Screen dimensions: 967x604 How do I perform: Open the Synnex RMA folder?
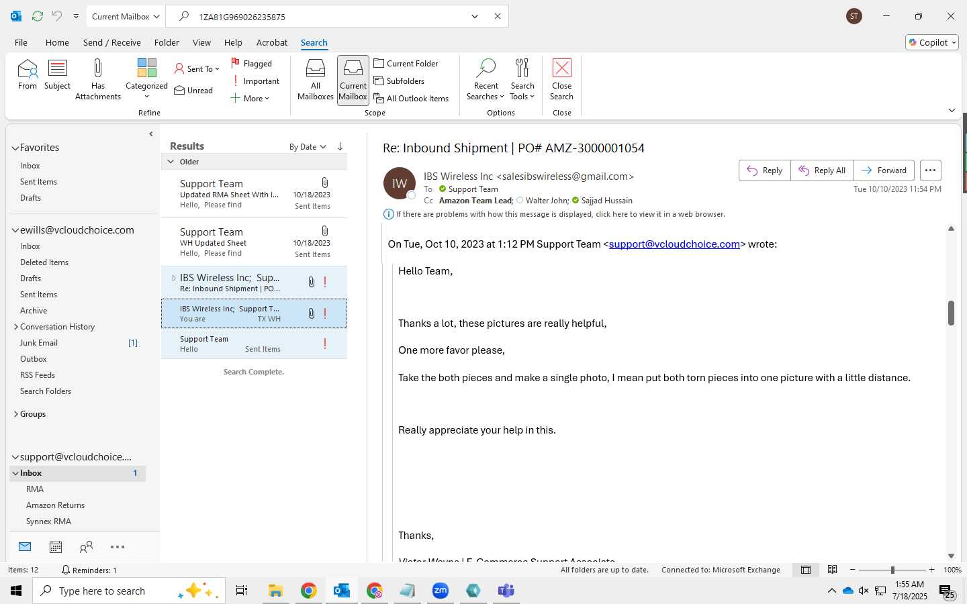tap(48, 521)
